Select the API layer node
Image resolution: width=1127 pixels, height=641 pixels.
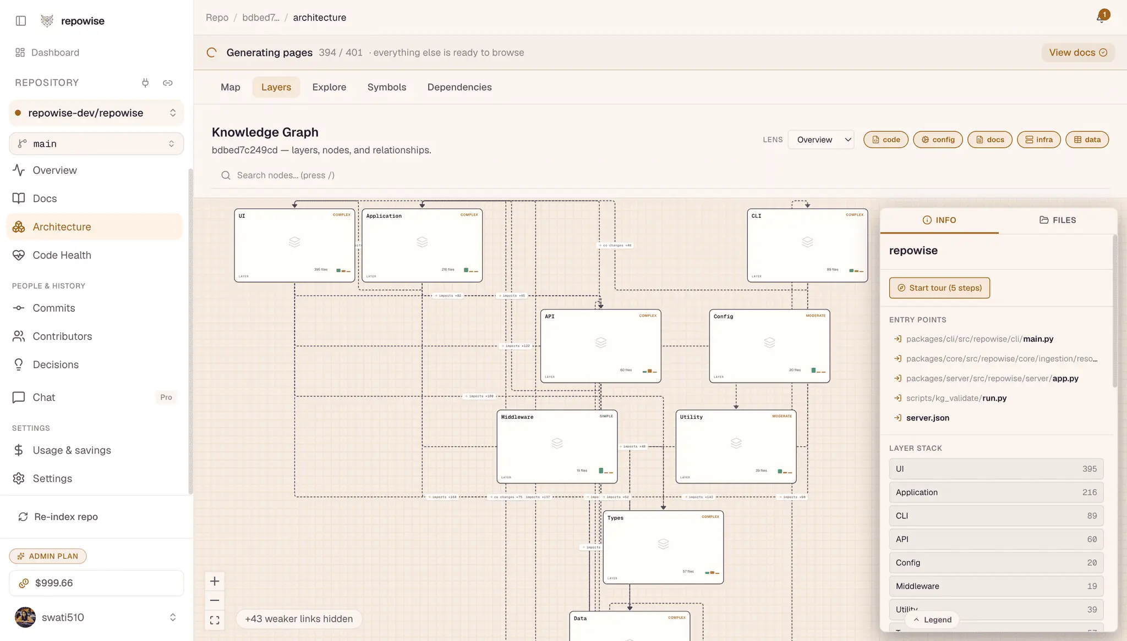point(600,346)
